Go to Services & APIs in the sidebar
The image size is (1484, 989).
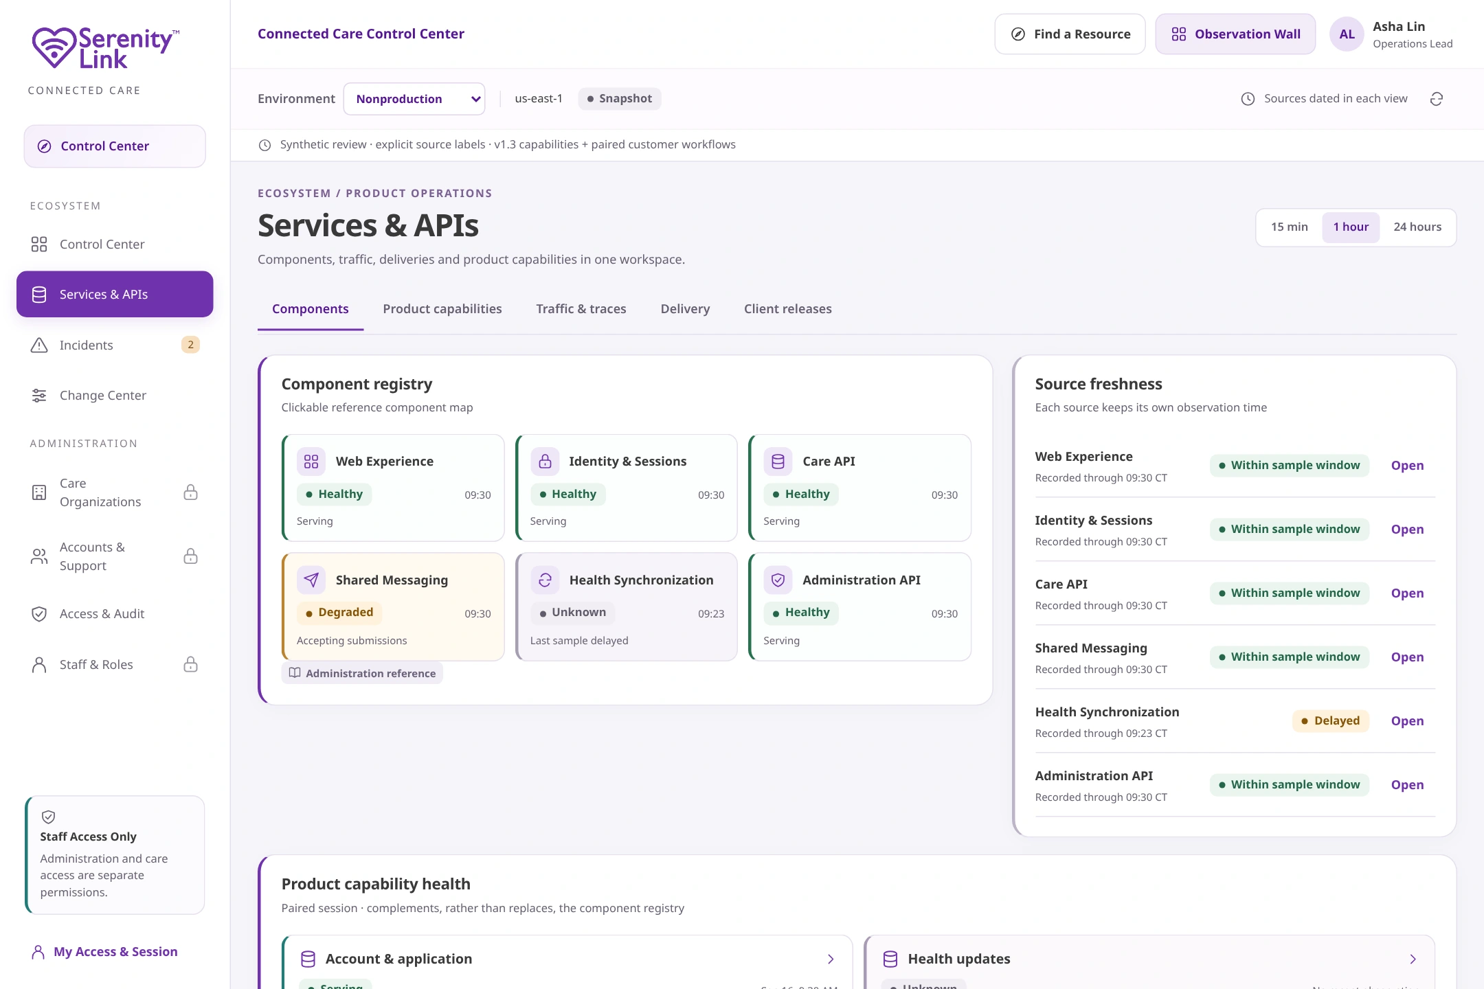click(115, 294)
